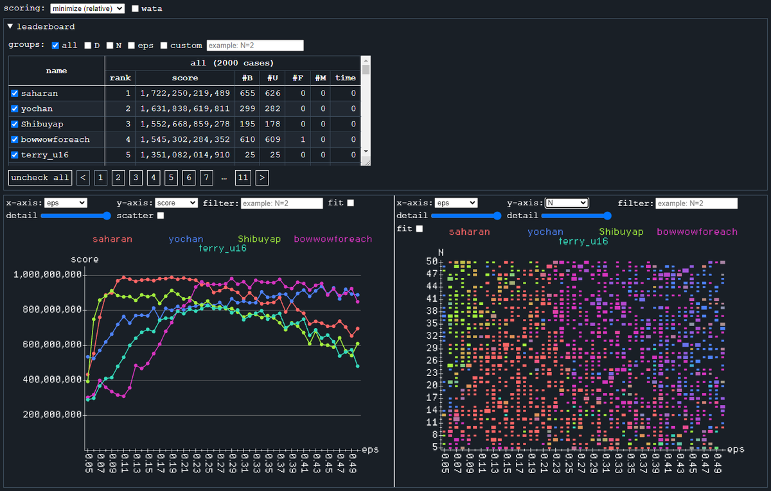The width and height of the screenshot is (771, 491).
Task: Open leaderboard page 6
Action: (189, 177)
